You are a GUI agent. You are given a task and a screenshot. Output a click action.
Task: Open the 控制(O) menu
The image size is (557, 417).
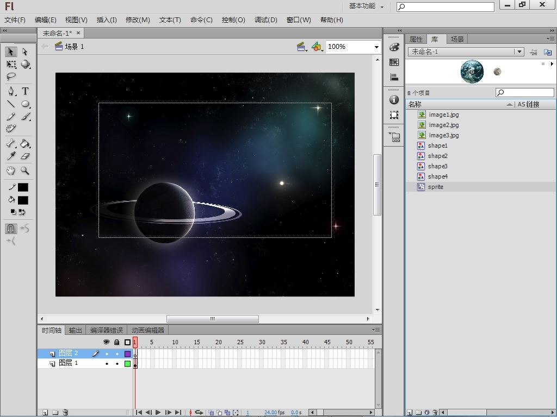[233, 20]
